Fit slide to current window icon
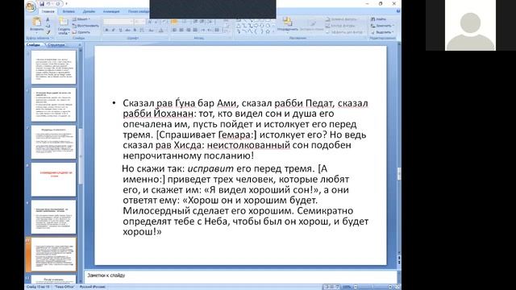 [397, 287]
